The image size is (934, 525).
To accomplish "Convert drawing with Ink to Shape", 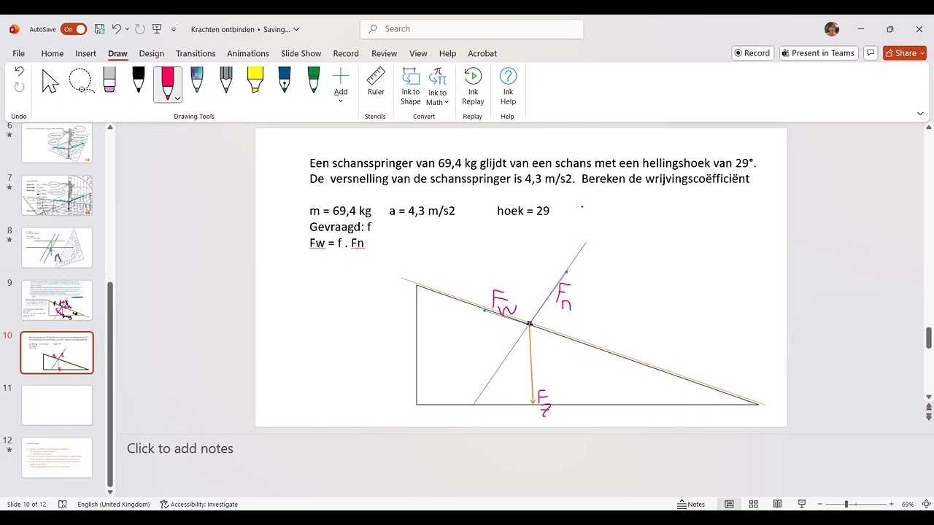I will 411,86.
